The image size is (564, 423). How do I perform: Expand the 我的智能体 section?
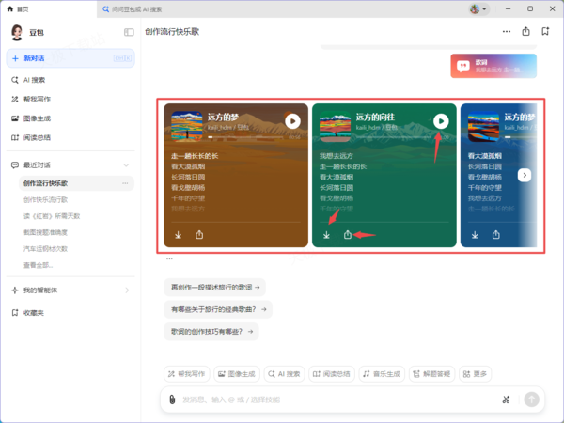(127, 290)
